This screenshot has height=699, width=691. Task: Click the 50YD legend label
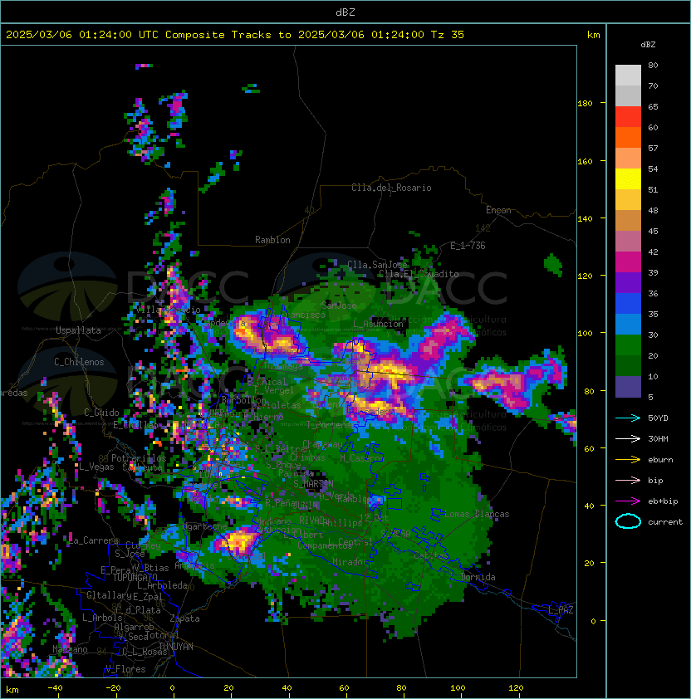658,418
